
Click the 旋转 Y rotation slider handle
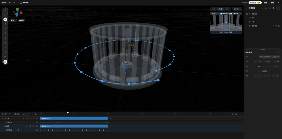coord(259,66)
